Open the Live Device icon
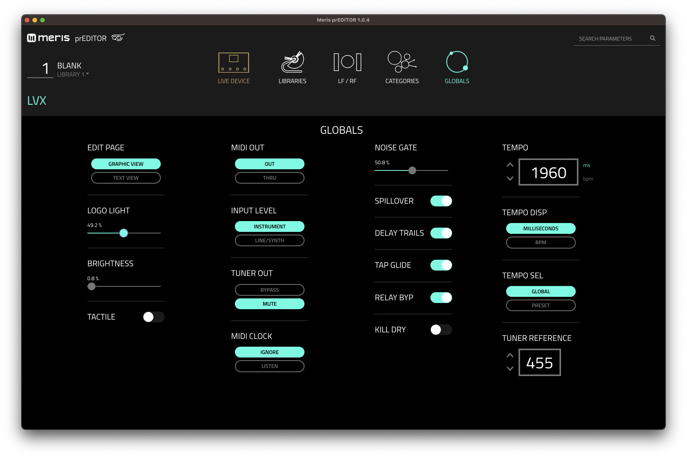This screenshot has height=458, width=687. pos(233,63)
